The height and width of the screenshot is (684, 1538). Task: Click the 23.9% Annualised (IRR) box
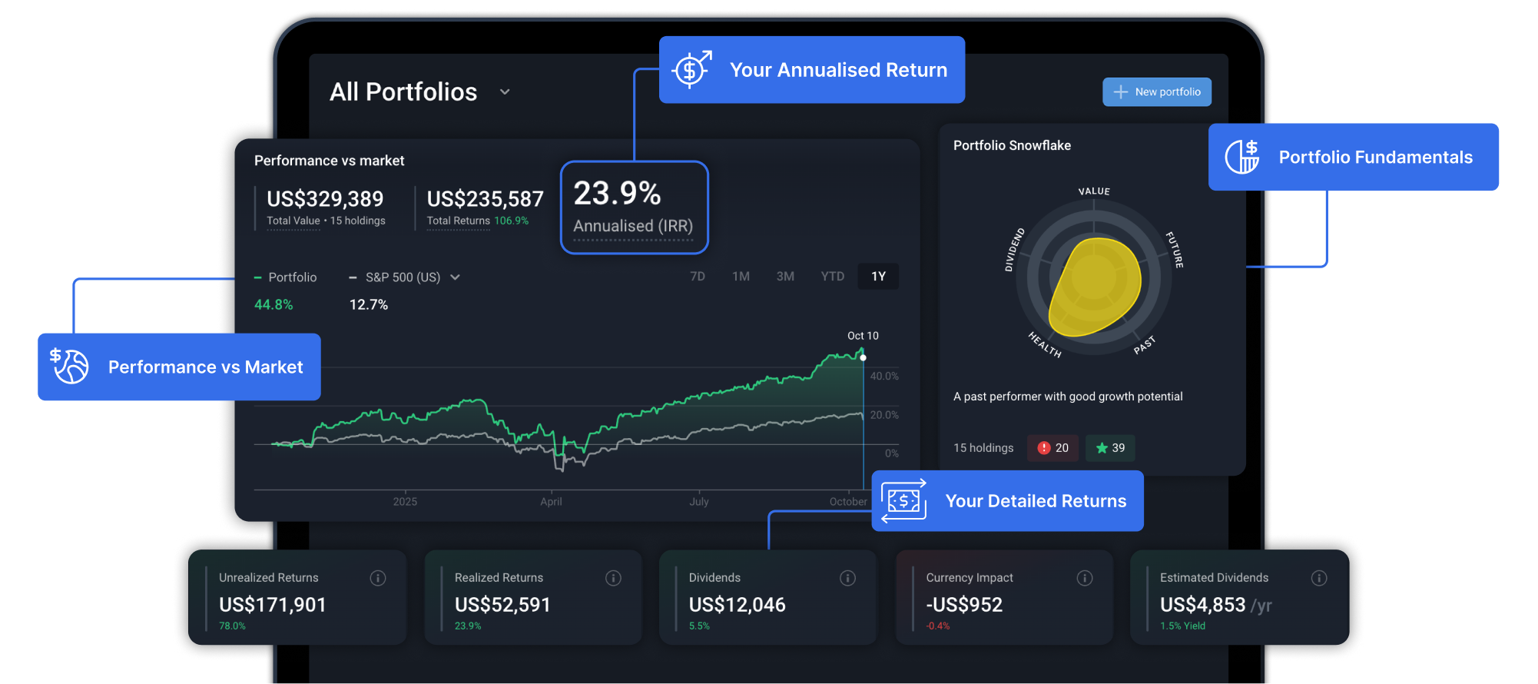point(634,208)
